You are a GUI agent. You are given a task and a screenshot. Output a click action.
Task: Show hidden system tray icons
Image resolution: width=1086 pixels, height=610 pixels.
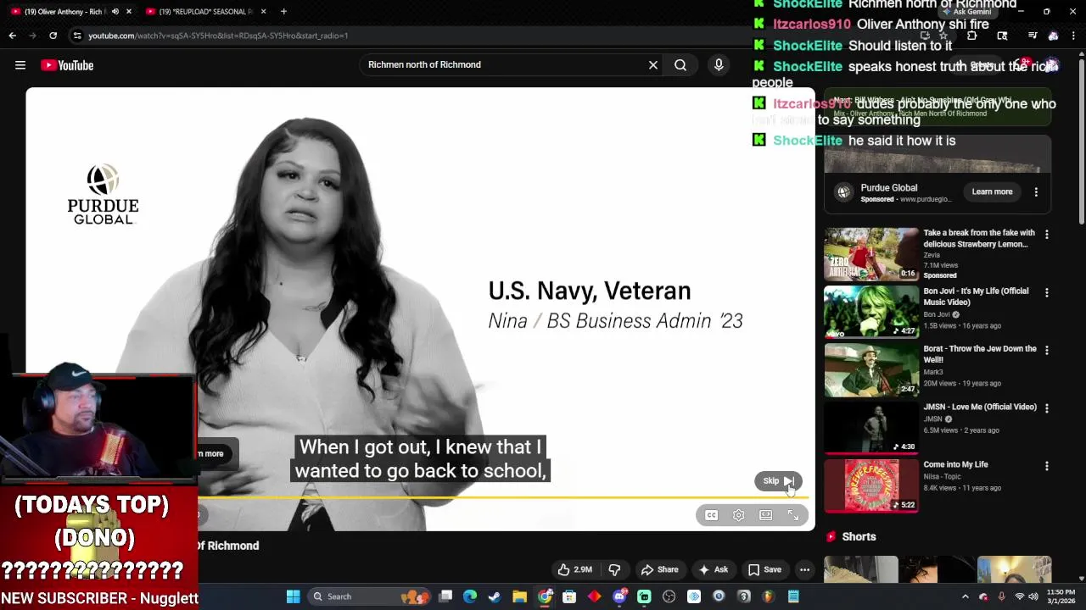965,596
